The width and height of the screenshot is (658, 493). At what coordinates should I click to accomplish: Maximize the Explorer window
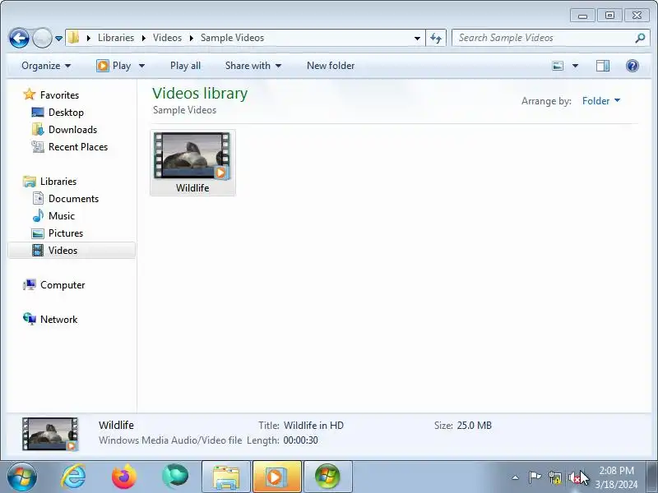click(609, 16)
